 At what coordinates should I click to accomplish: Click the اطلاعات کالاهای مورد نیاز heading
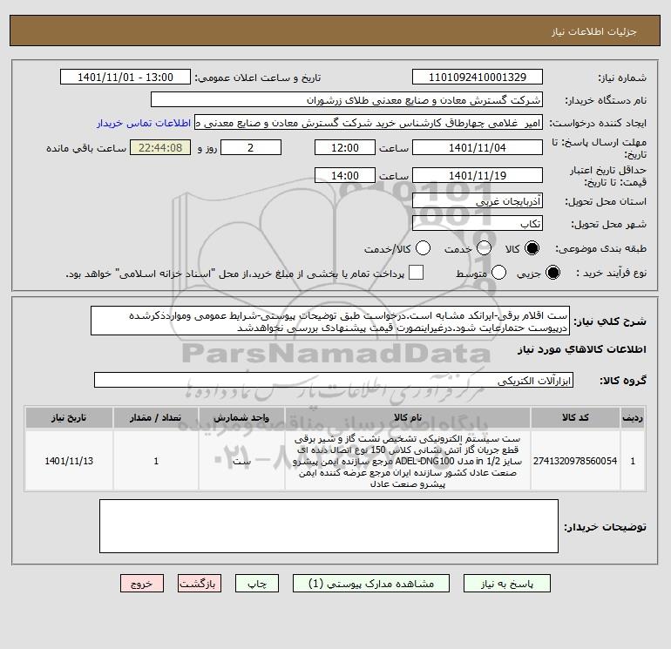tap(581, 349)
